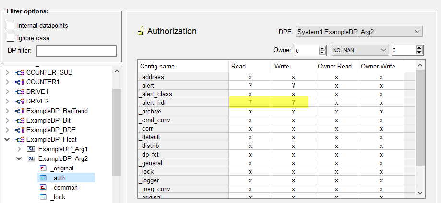Image resolution: width=441 pixels, height=203 pixels.
Task: Click the ExampleDP_Arg1 datapoint icon
Action: click(x=31, y=149)
